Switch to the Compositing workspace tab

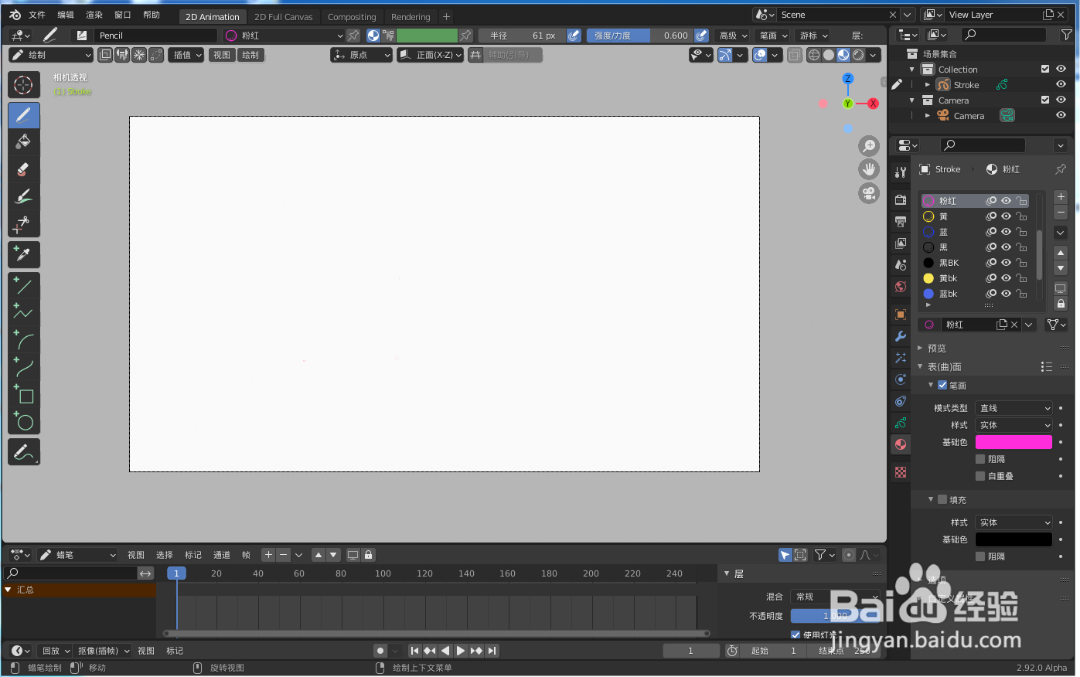tap(352, 16)
